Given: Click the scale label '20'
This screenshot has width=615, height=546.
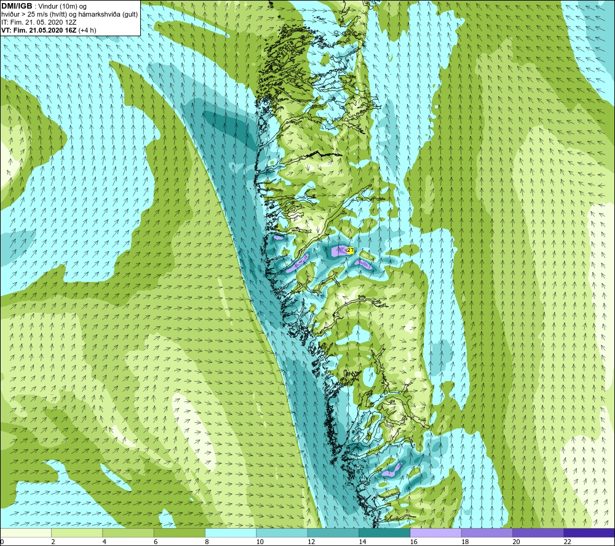Looking at the screenshot, I should click(x=516, y=542).
